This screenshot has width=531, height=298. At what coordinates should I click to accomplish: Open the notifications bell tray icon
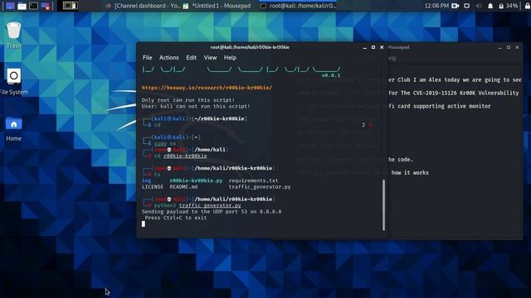point(490,6)
